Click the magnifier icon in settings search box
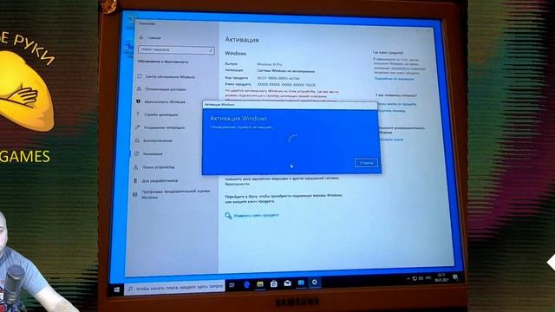 click(x=211, y=50)
